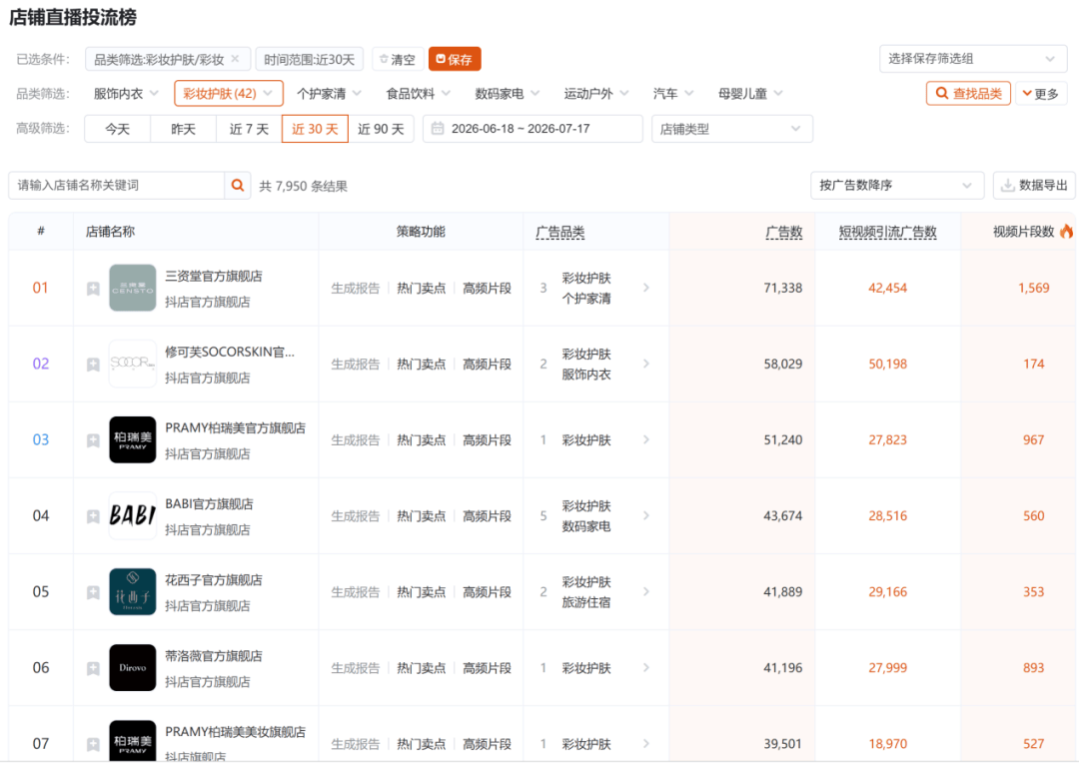Expand the 彩妆护肤 (42) category filter
The height and width of the screenshot is (765, 1079).
[229, 94]
